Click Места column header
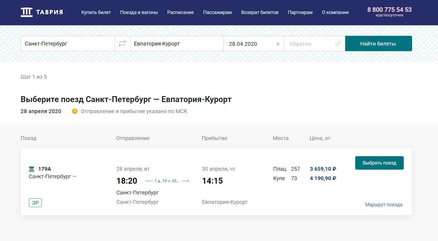 coord(281,138)
